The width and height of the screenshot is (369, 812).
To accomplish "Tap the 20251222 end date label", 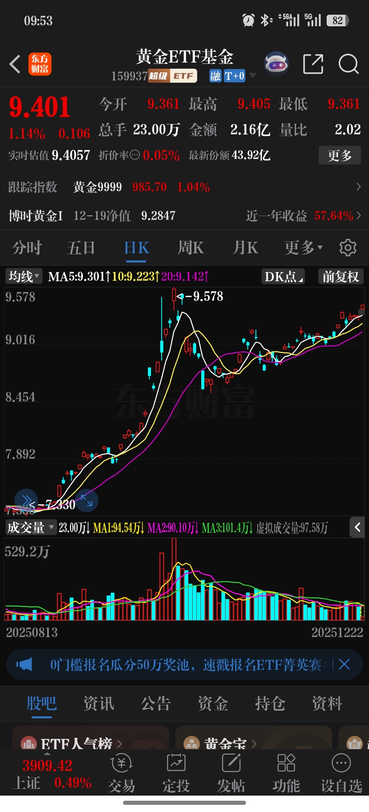I will (x=337, y=632).
